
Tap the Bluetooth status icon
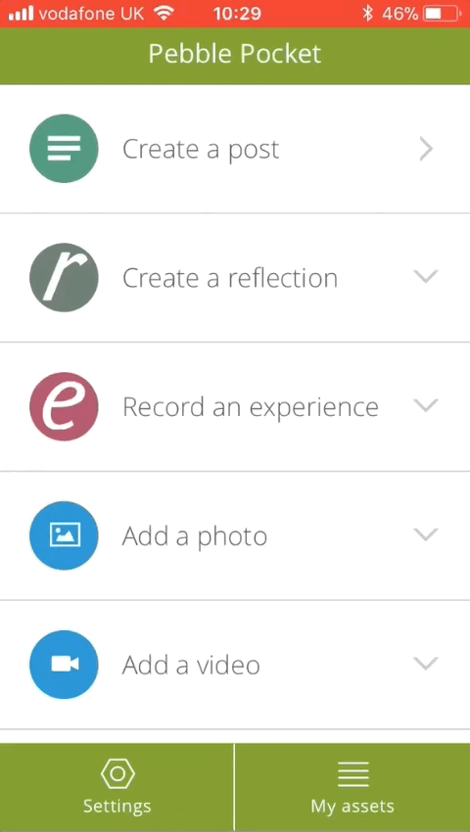[367, 14]
